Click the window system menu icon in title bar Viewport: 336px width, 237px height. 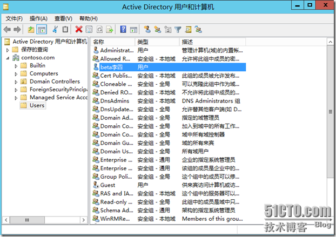pos(6,6)
